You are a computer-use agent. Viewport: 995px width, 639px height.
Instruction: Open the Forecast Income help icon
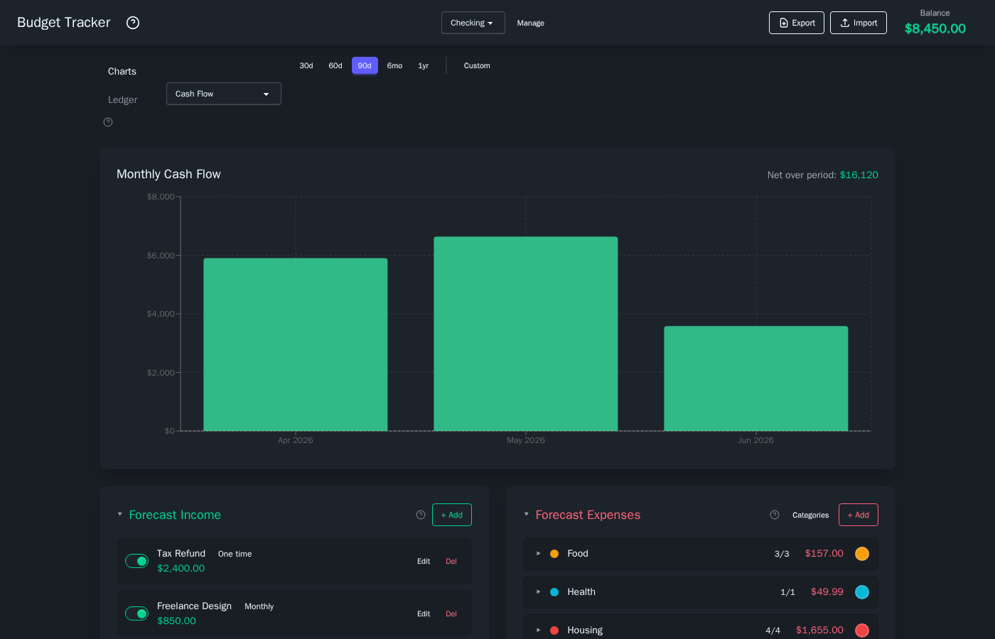click(x=421, y=515)
